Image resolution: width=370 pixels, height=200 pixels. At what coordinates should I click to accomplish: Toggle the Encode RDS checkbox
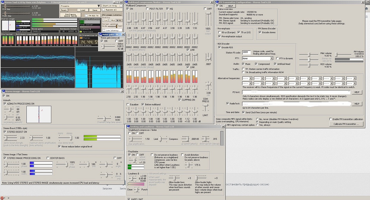[x=219, y=47]
